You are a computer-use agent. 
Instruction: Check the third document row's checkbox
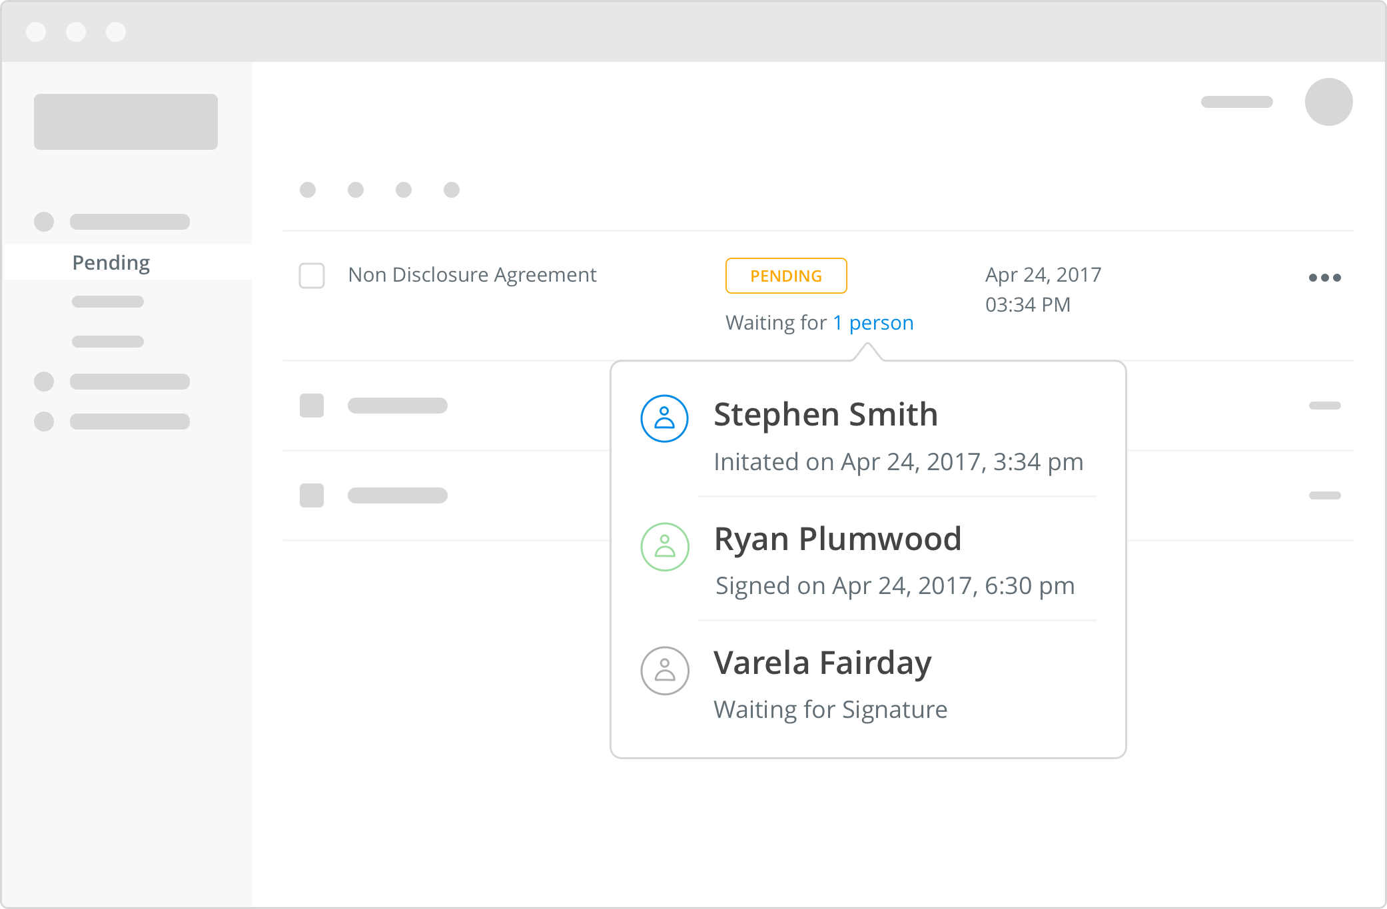pos(310,495)
